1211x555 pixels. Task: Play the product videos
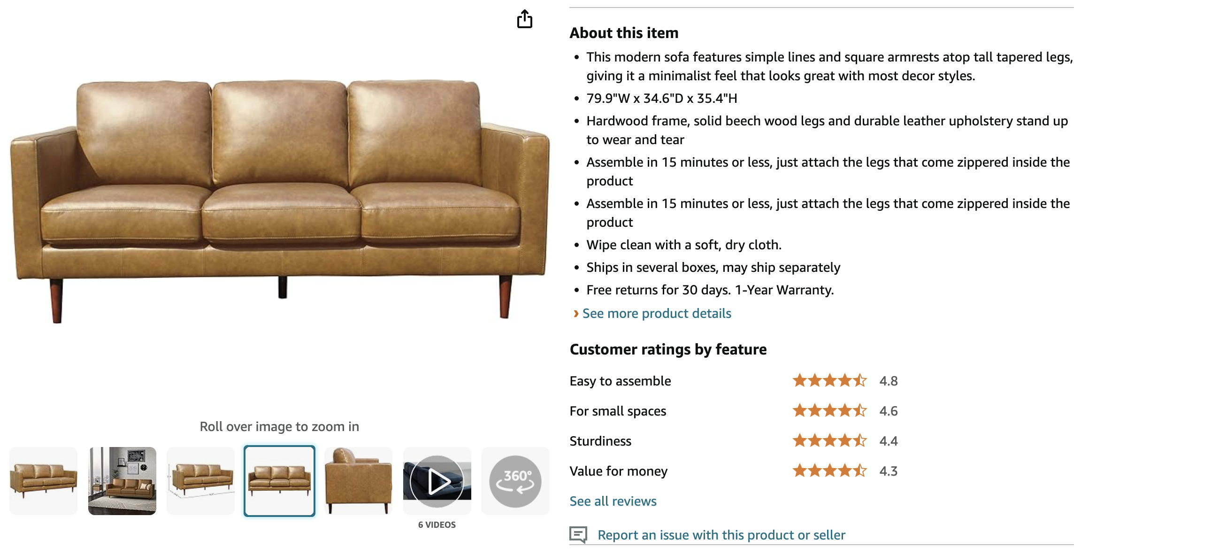(437, 481)
